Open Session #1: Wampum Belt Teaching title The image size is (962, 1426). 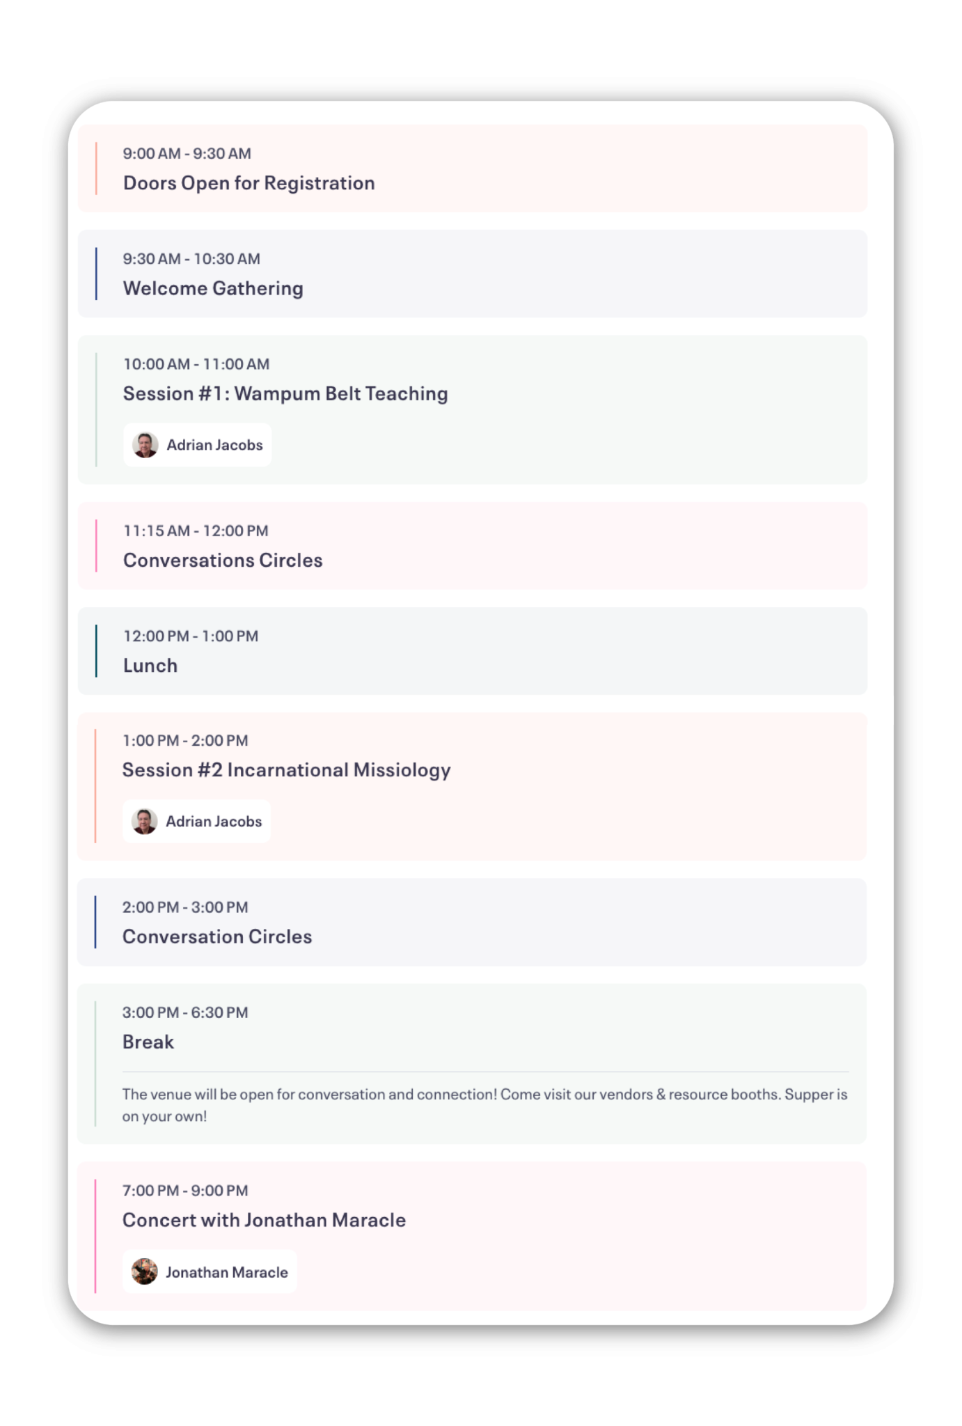click(285, 393)
